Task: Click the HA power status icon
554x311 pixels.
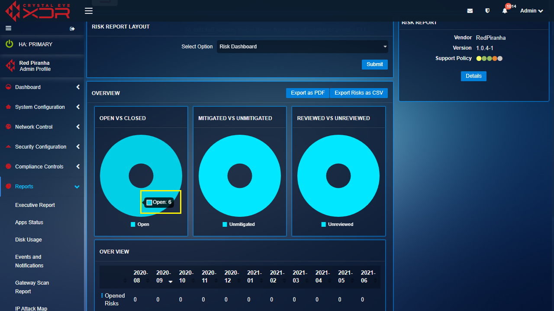Action: click(9, 44)
